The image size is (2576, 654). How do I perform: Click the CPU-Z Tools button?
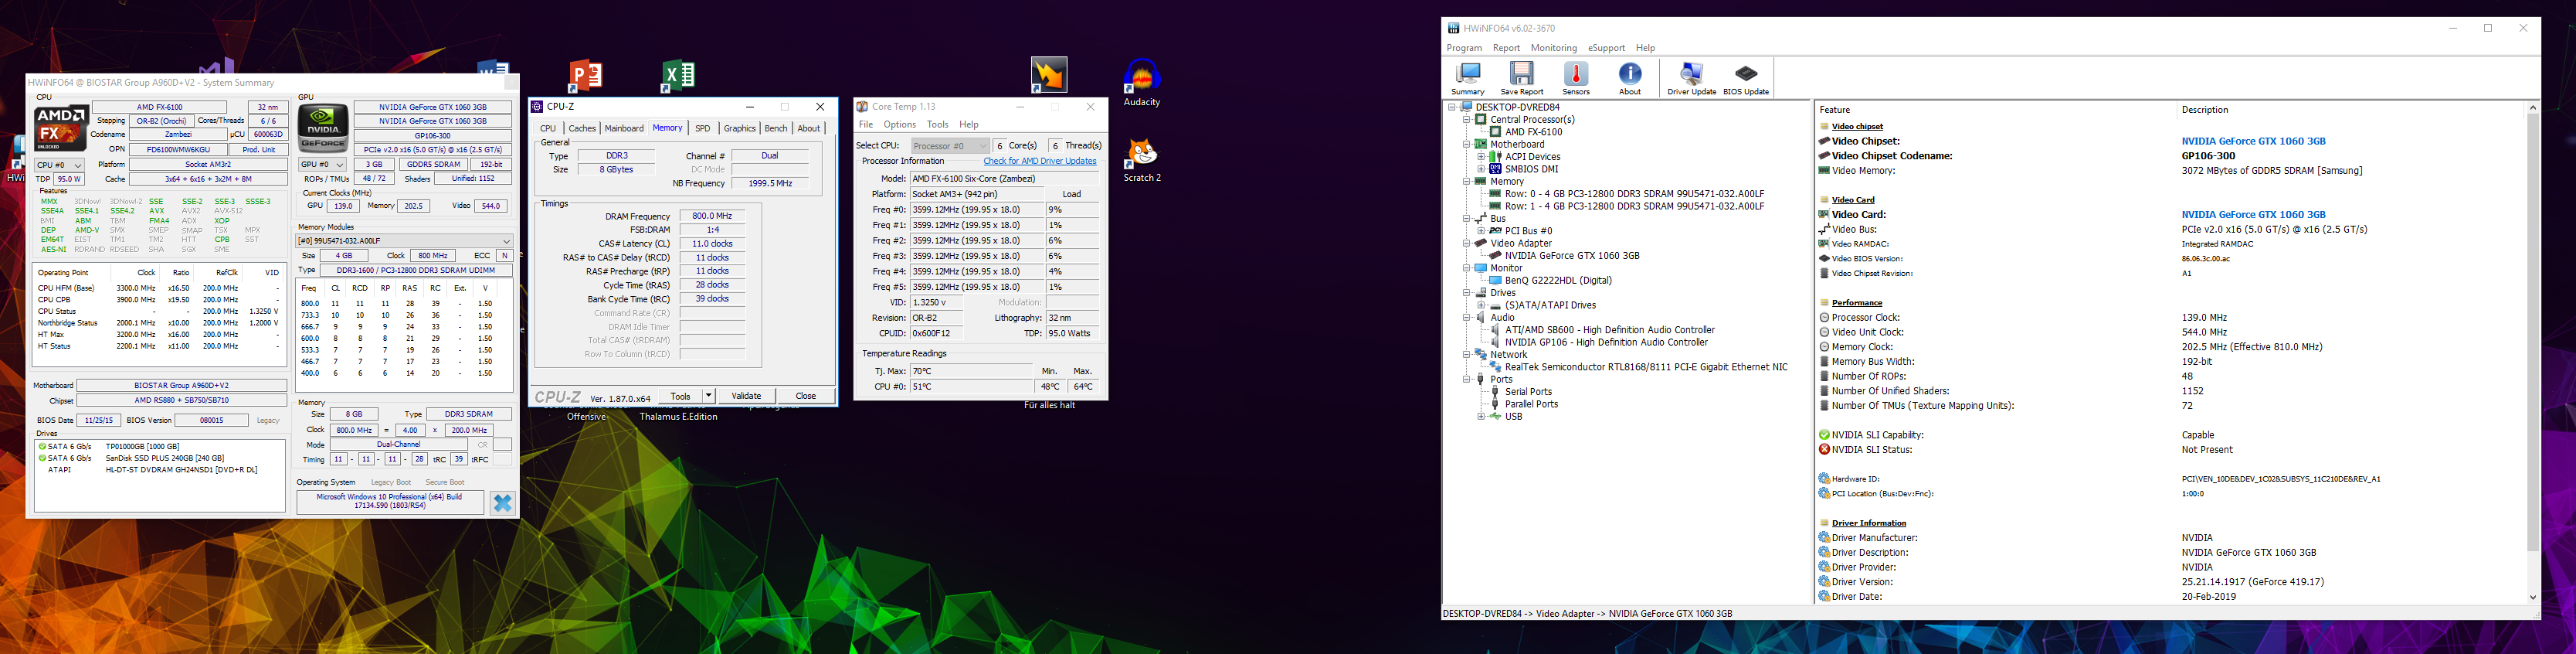(680, 396)
